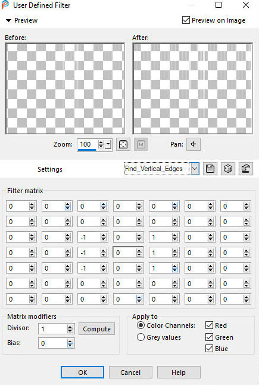Toggle the Preview on Image checkbox
The height and width of the screenshot is (385, 259).
[186, 20]
